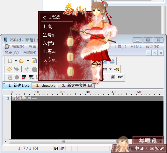Viewport: 167px width, 153px height.
Task: Click the document edit icon beside 檔案
Action: (7, 47)
